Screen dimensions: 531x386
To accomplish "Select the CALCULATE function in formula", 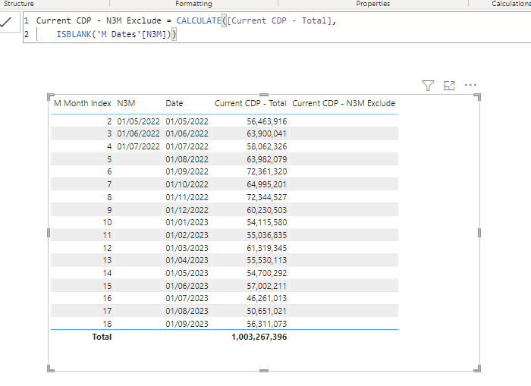I will click(199, 20).
